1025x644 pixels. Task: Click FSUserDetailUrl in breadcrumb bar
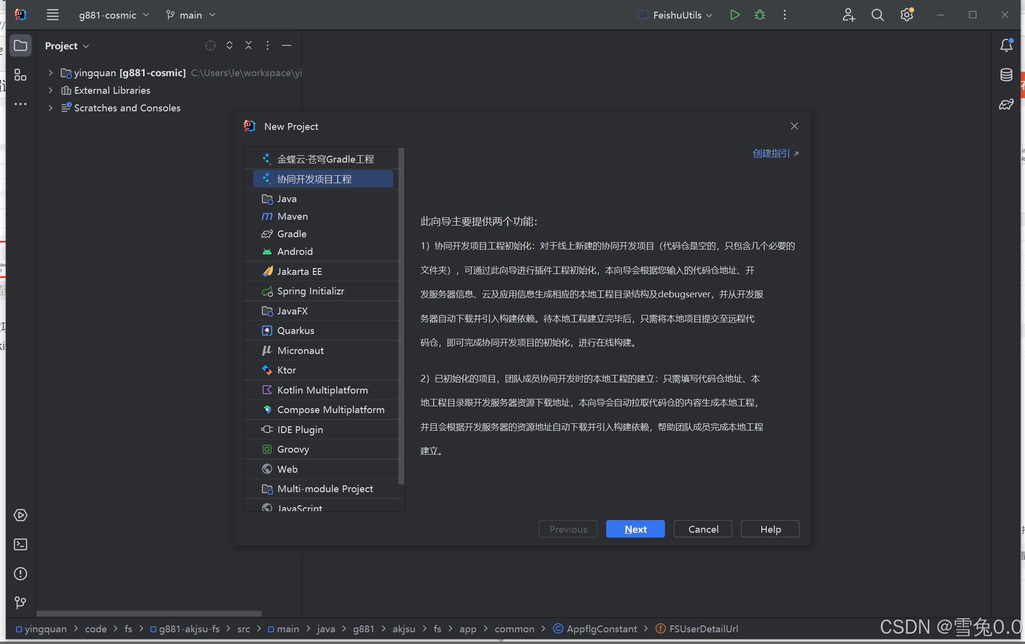[697, 629]
